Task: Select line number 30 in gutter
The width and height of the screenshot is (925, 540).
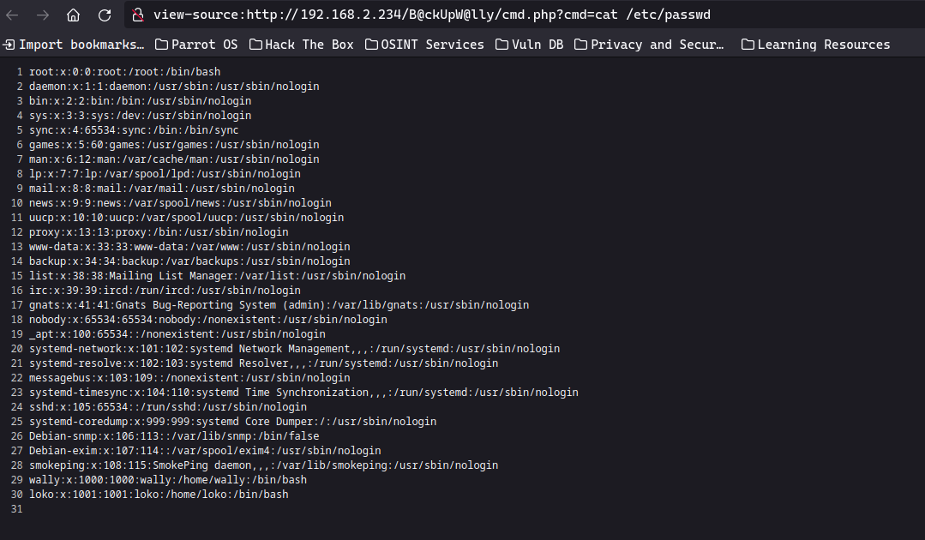Action: [x=16, y=494]
